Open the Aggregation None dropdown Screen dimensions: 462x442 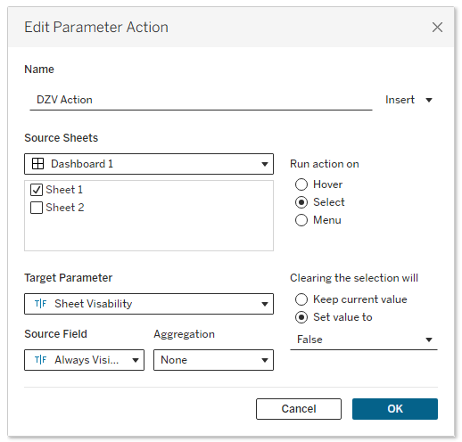213,360
